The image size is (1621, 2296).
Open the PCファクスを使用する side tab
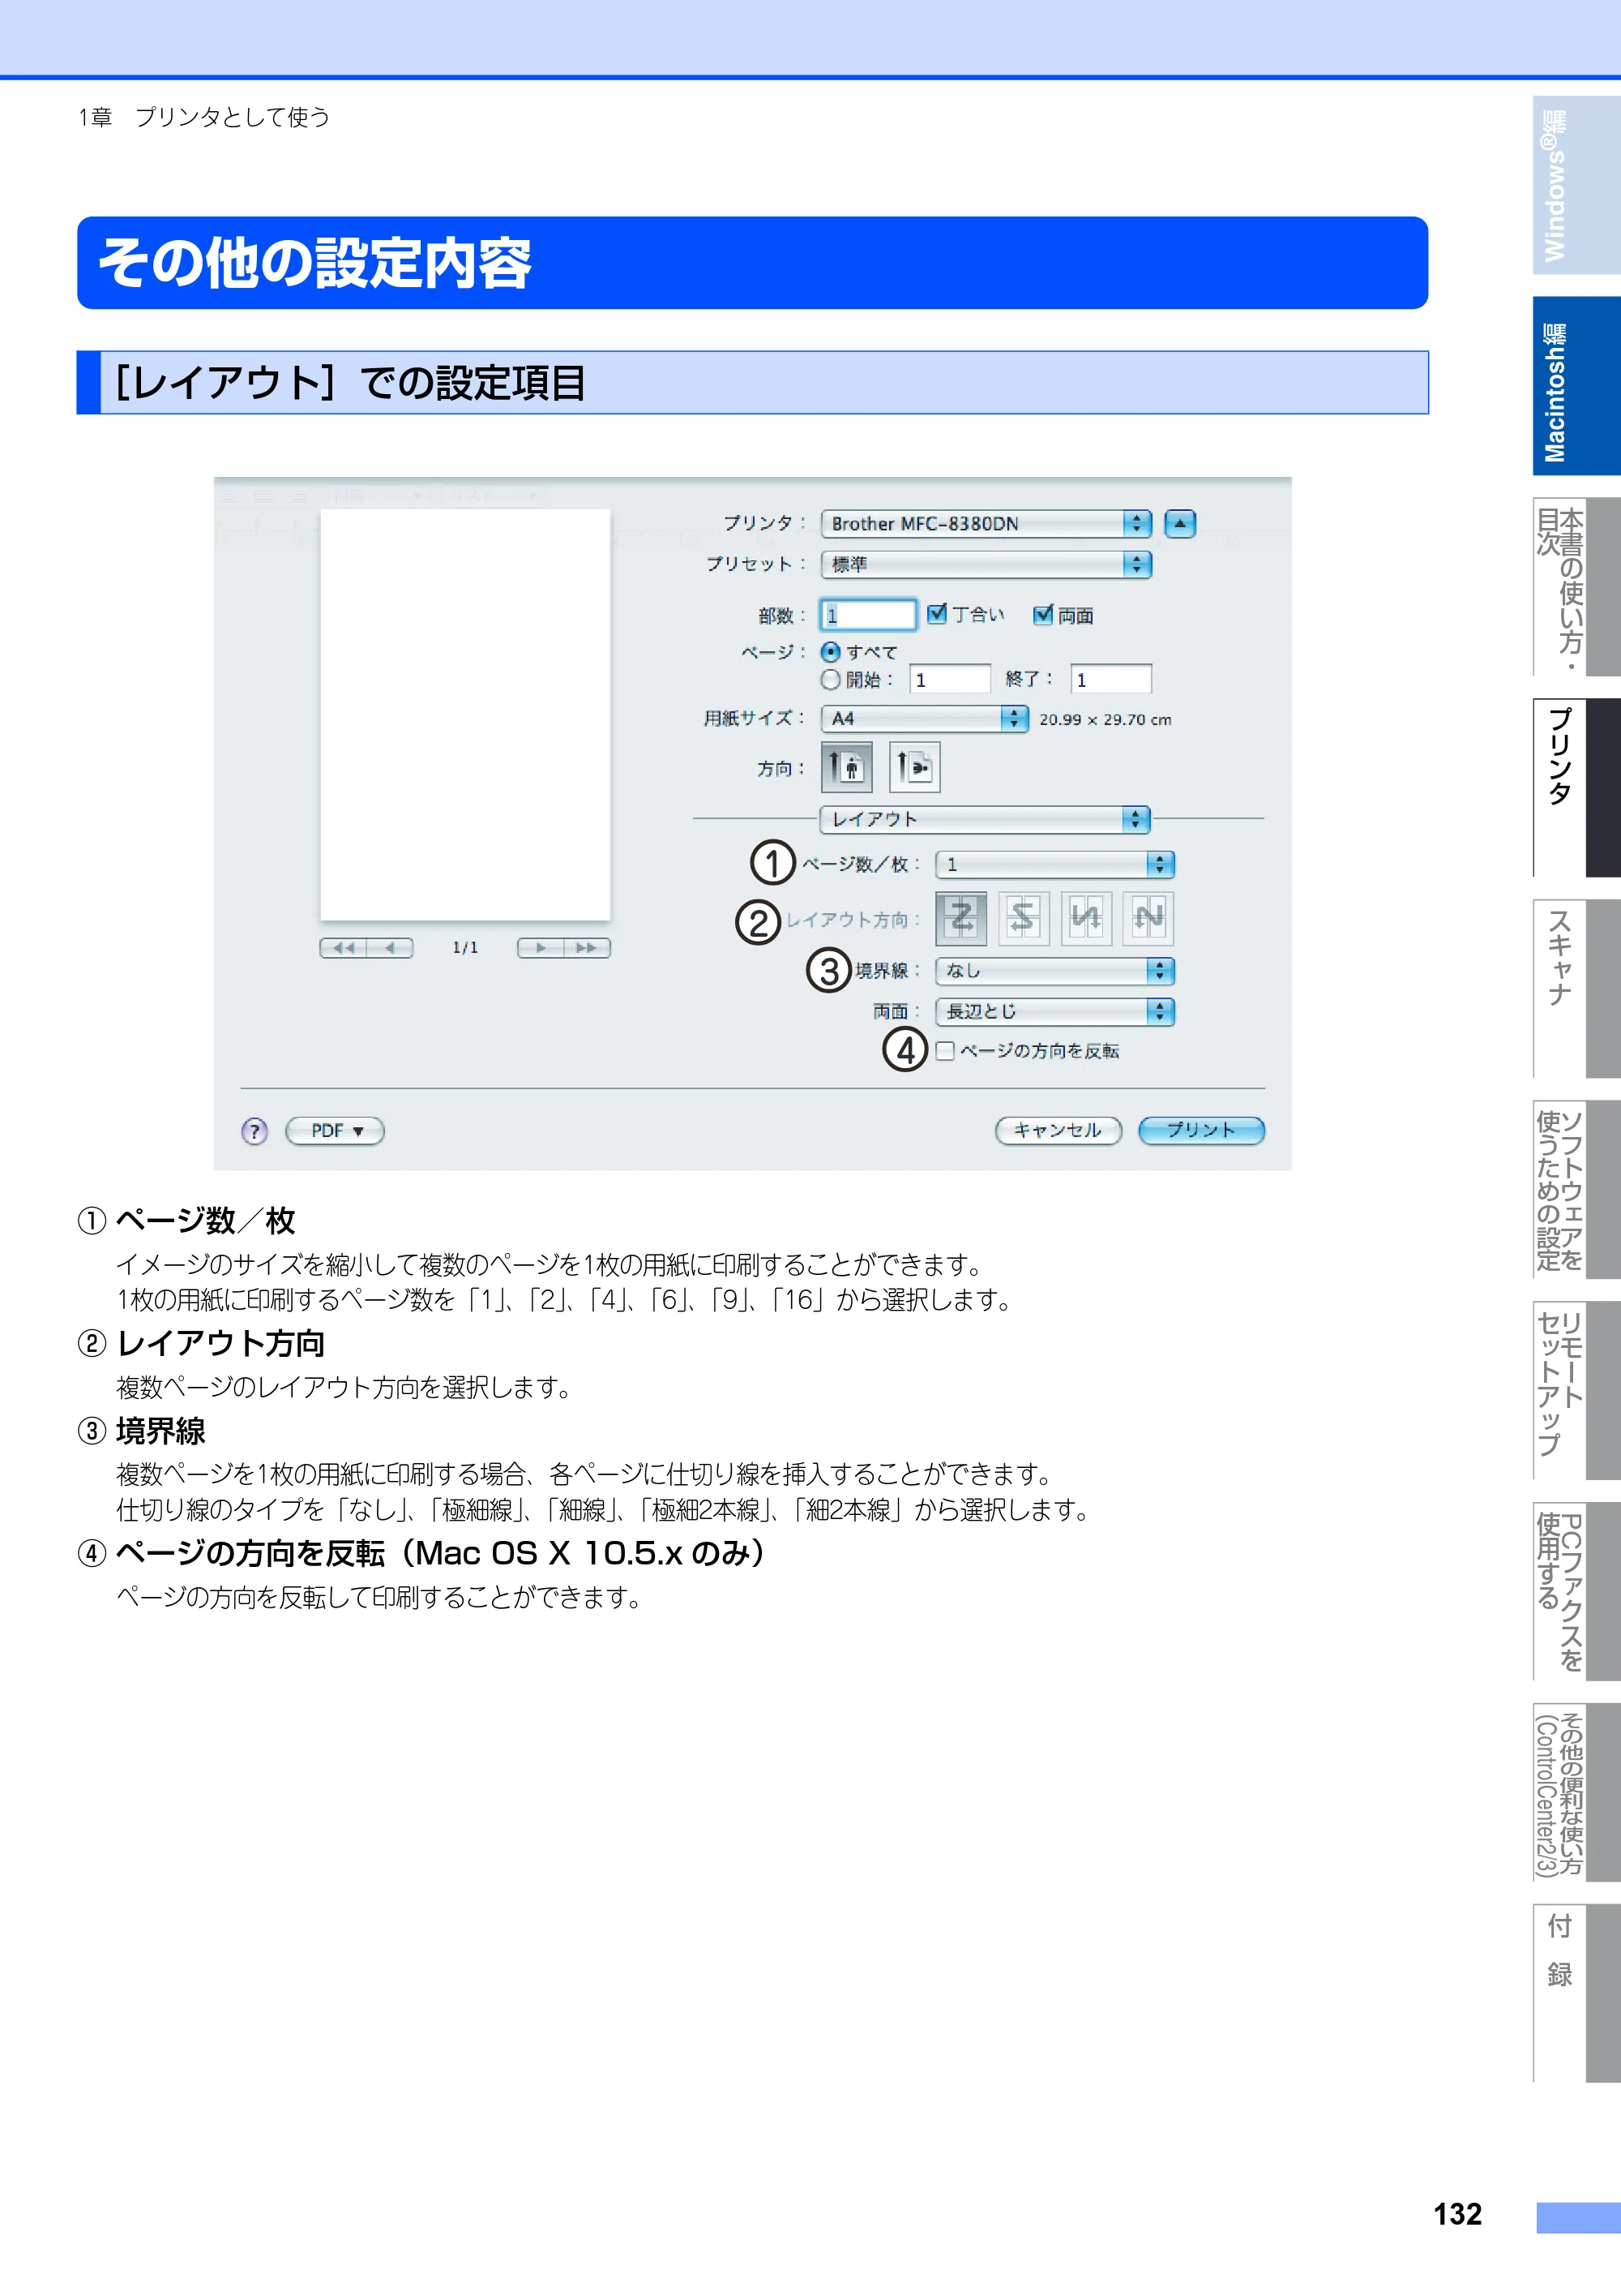tap(1576, 1592)
